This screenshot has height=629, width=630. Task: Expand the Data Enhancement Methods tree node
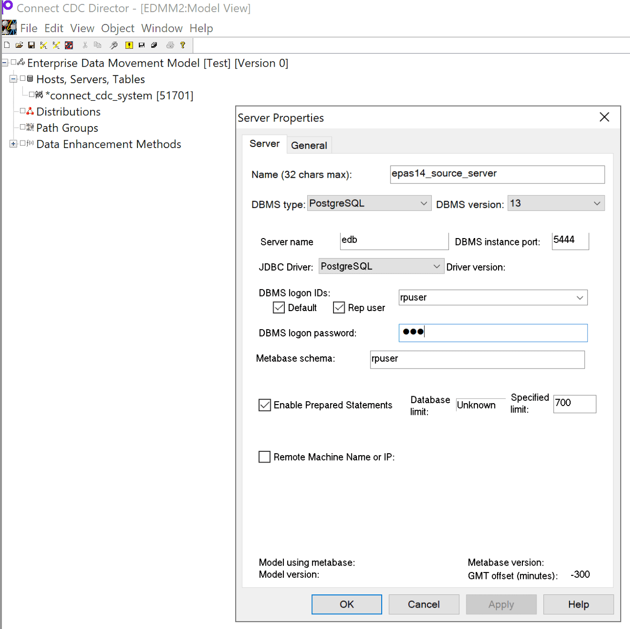[13, 144]
